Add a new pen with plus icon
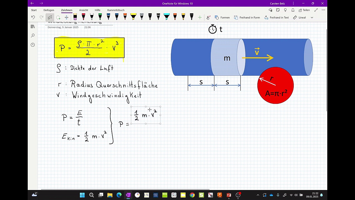 200,17
